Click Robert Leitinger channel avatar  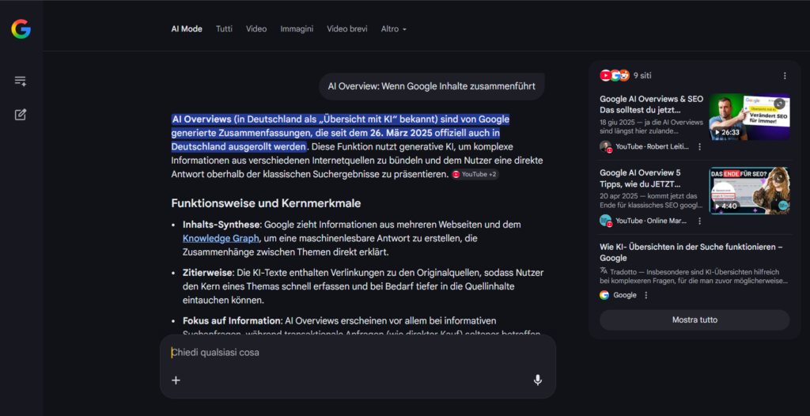click(x=605, y=146)
